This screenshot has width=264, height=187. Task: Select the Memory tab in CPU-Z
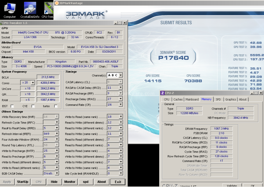[x=206, y=99]
